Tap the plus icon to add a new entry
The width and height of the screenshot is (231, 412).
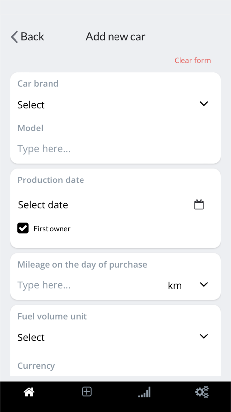[86, 391]
